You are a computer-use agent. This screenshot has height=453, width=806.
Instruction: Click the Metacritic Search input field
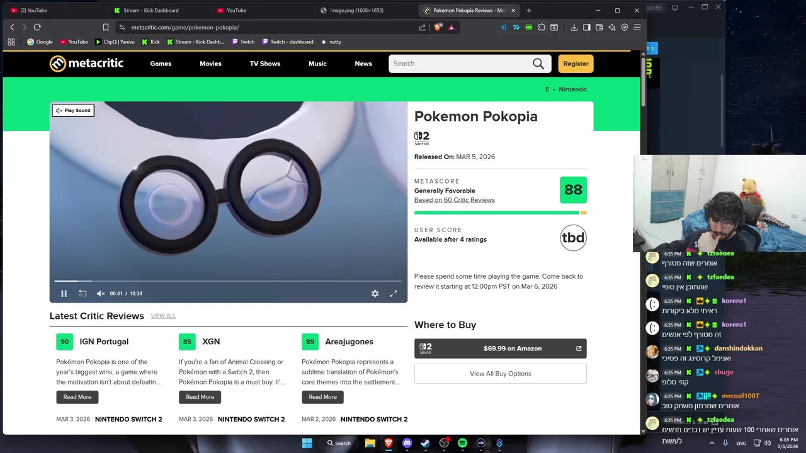coord(460,64)
